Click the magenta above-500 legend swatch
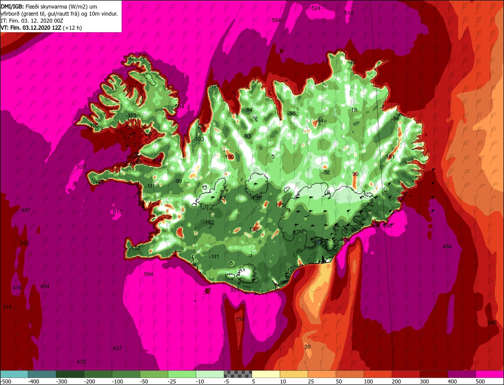 click(x=489, y=374)
